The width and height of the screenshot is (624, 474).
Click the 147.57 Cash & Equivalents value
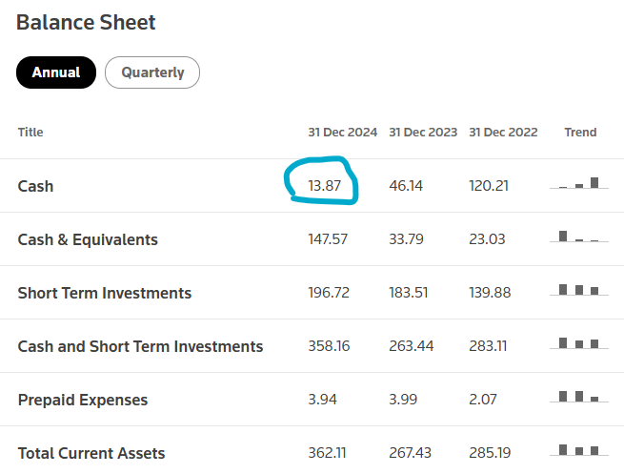(x=329, y=239)
